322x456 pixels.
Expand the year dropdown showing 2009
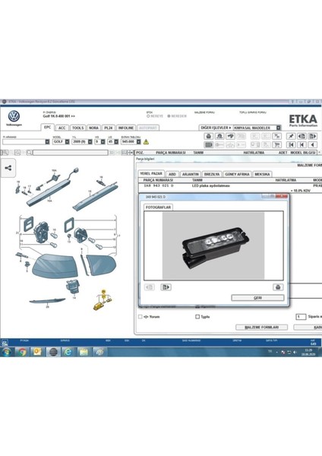tap(90, 142)
